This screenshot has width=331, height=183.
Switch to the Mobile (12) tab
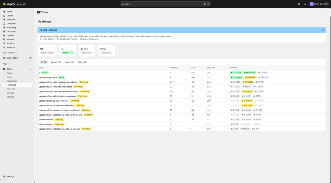(x=70, y=62)
